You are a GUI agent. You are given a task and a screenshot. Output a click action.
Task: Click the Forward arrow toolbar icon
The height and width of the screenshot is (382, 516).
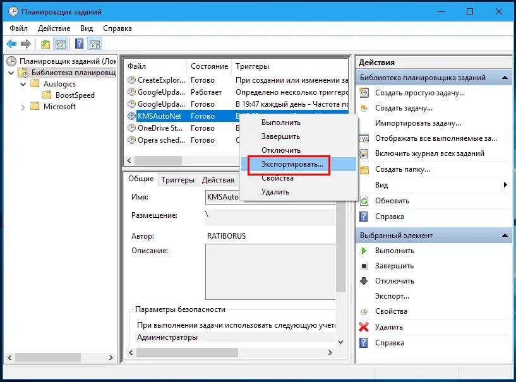pyautogui.click(x=26, y=44)
